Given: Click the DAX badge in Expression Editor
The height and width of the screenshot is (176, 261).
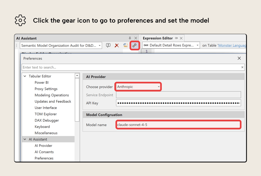Looking at the screenshot, I should [146, 46].
